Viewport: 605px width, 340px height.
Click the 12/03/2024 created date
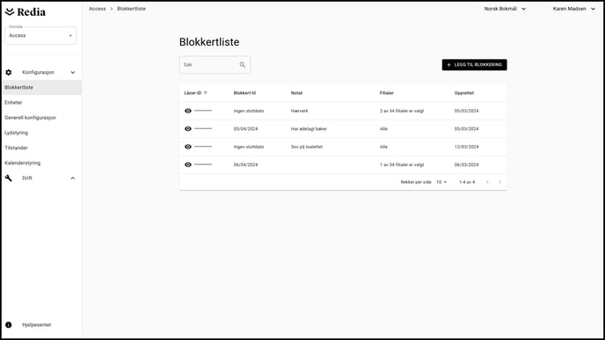point(466,147)
